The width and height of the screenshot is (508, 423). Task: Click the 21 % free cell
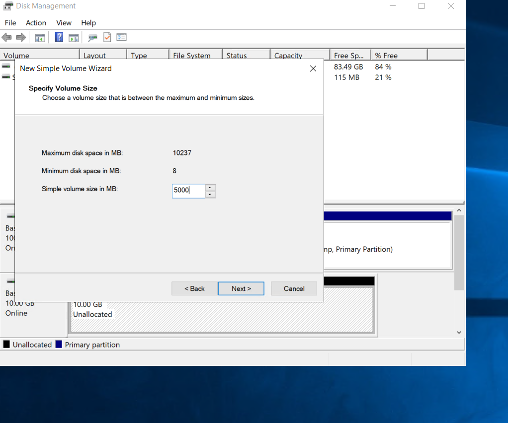click(x=383, y=77)
